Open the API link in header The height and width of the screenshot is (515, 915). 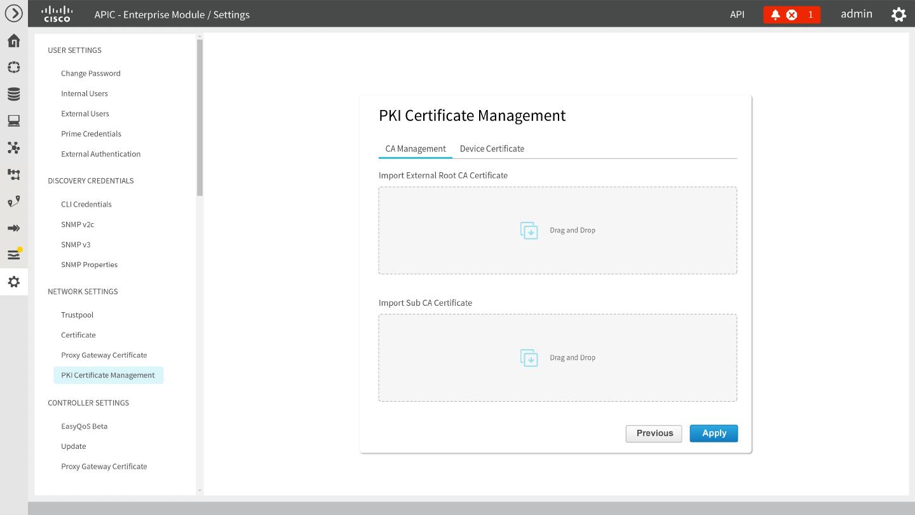(737, 14)
